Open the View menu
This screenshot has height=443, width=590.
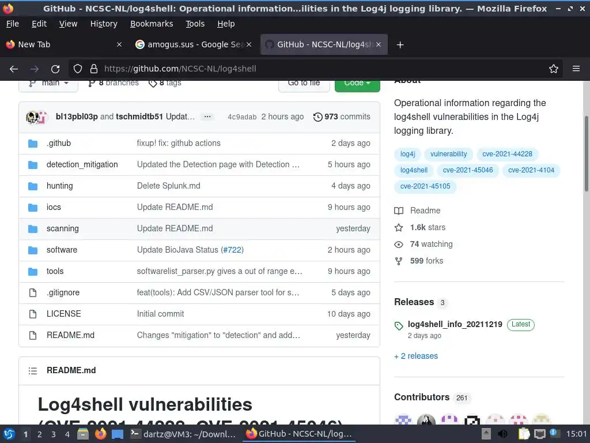point(68,24)
